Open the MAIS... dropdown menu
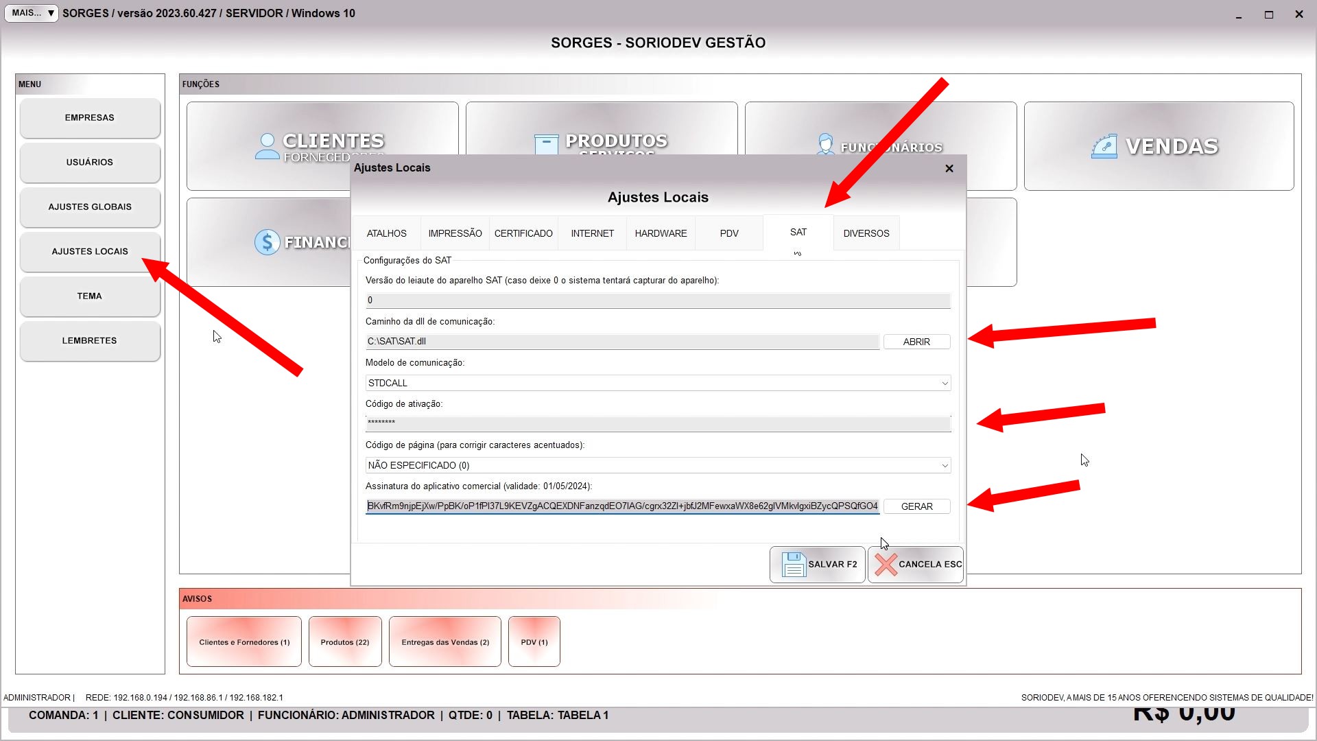 (x=32, y=13)
